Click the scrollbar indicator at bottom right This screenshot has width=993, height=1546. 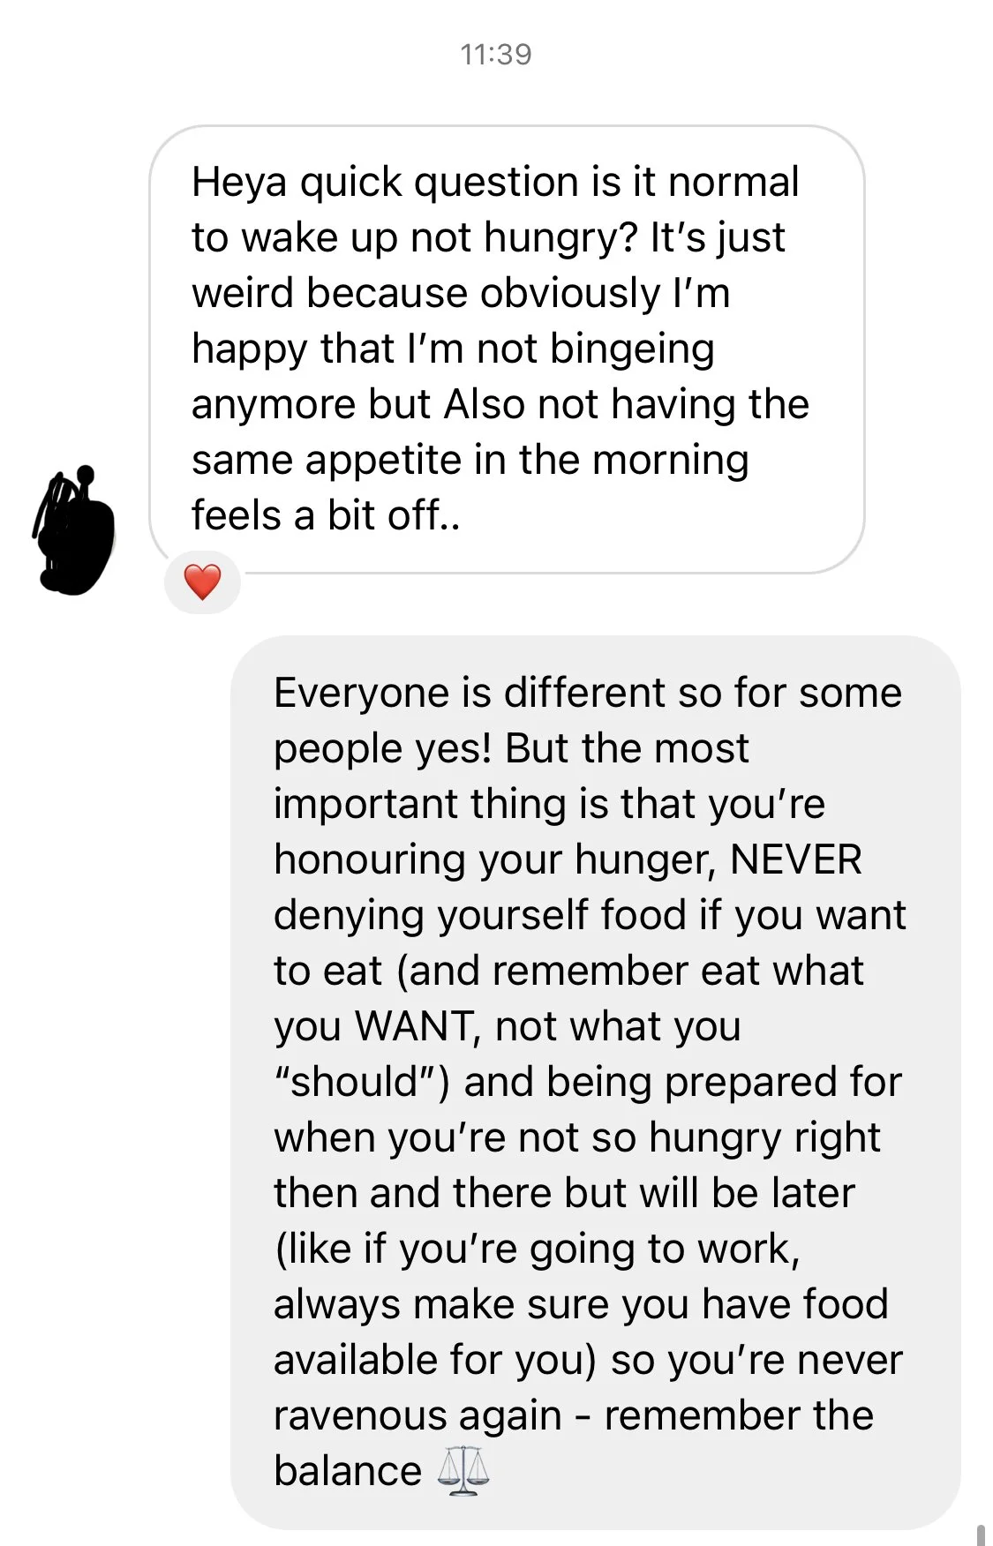[981, 1535]
